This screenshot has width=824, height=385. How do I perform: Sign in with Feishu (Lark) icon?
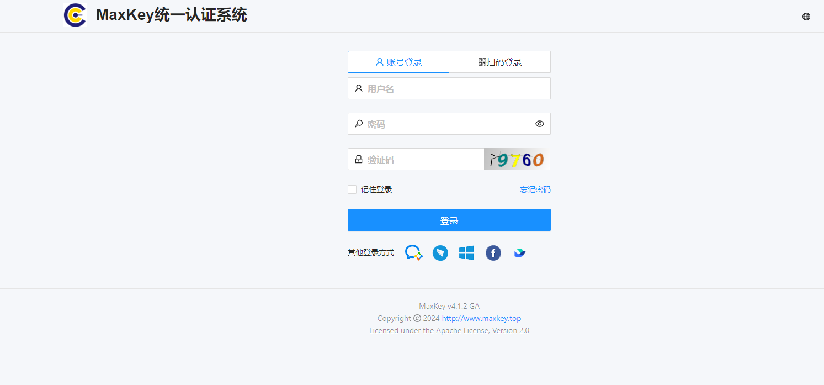pyautogui.click(x=519, y=253)
